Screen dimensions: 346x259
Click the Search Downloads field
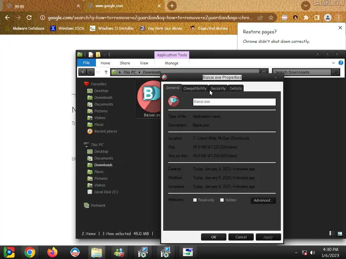[x=302, y=72]
